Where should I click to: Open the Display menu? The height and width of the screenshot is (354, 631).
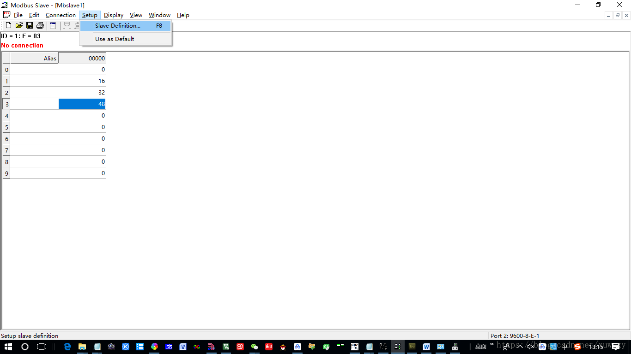click(x=114, y=15)
